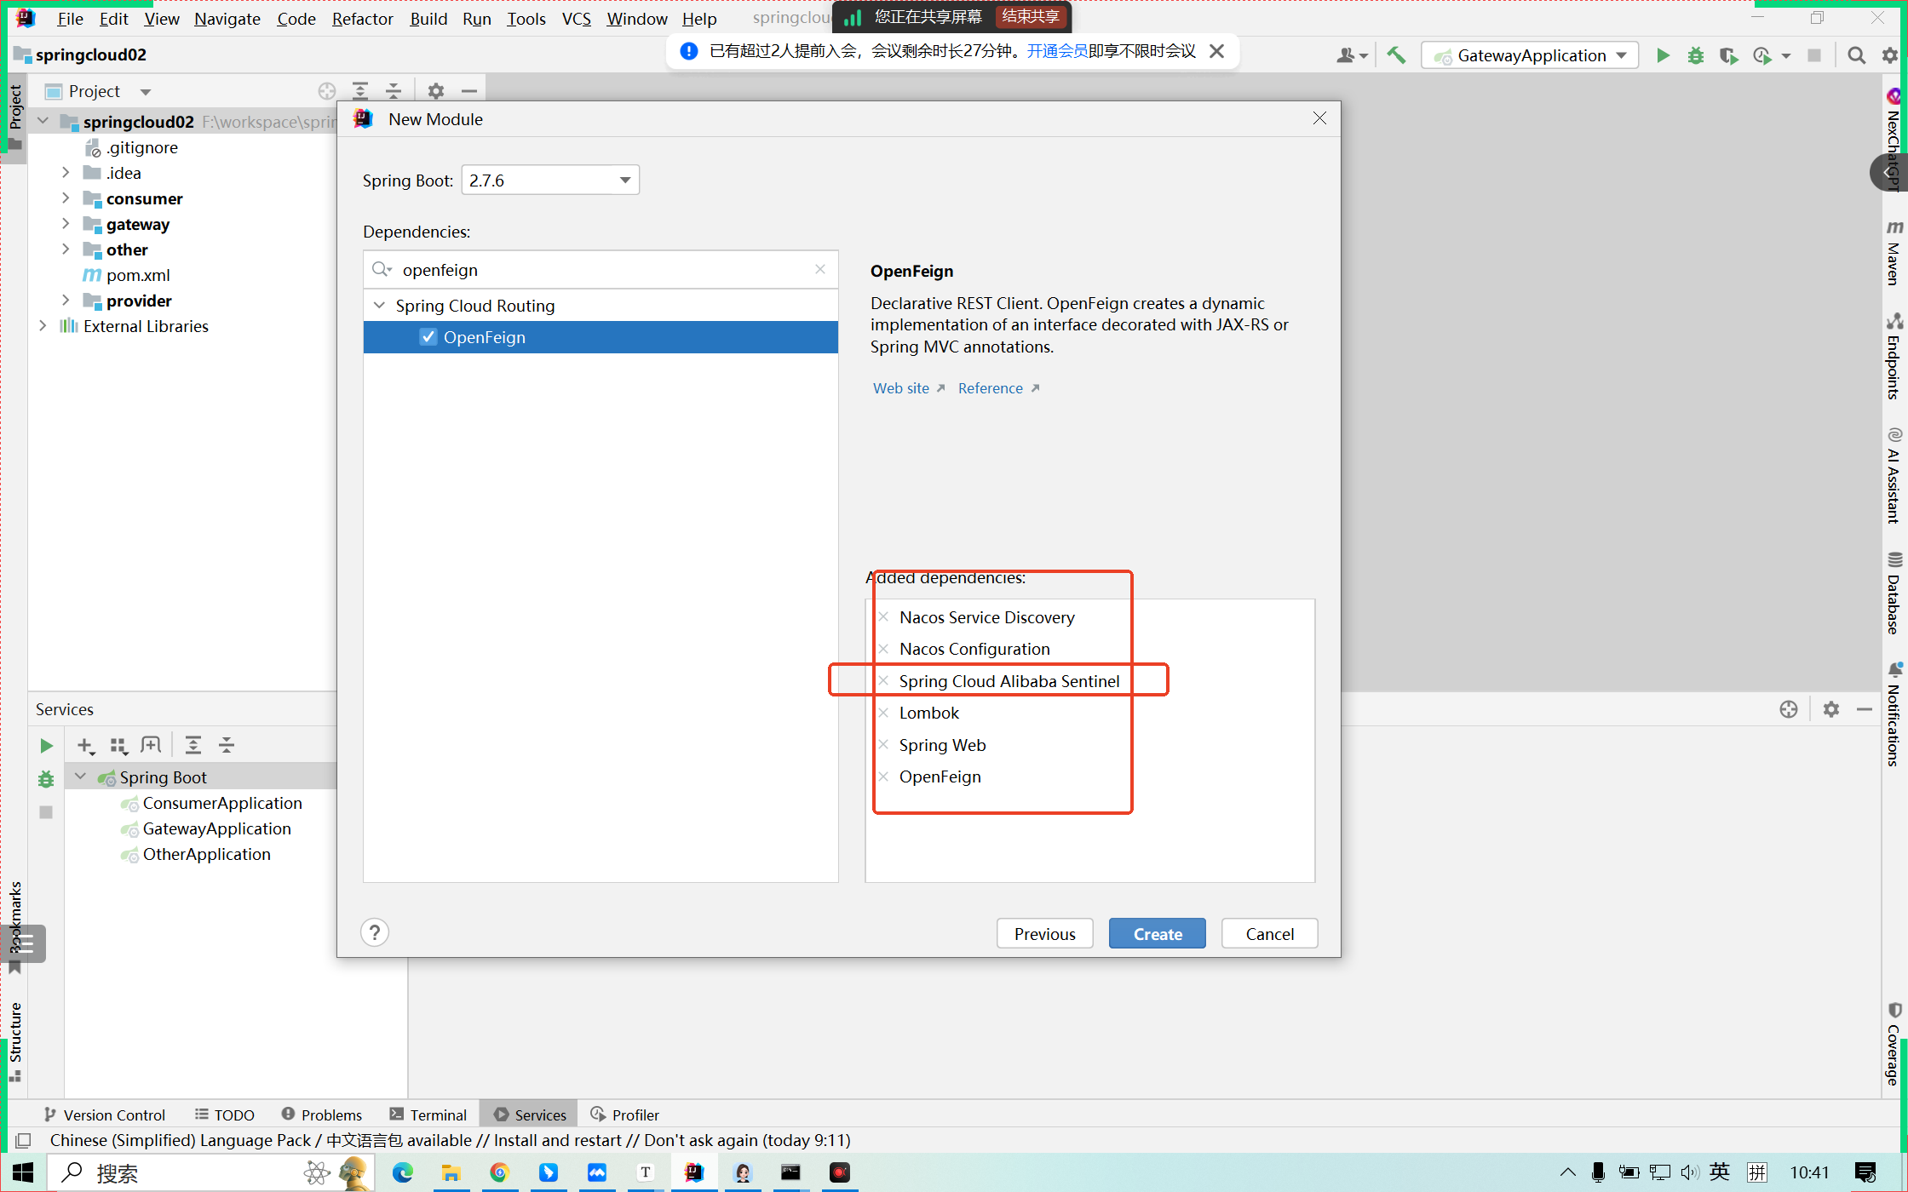Open GatewayApplication run configuration dropdown

coord(1531,55)
